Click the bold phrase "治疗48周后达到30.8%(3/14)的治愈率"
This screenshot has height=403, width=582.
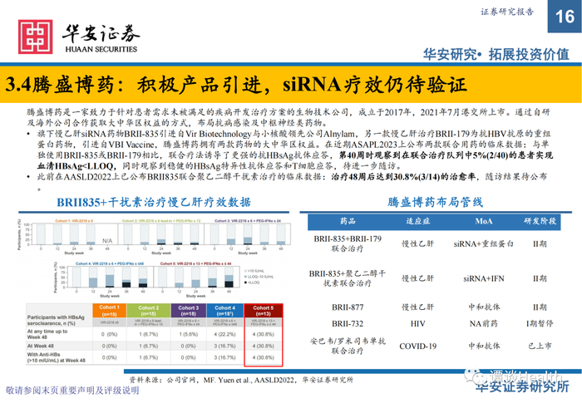[x=403, y=177]
